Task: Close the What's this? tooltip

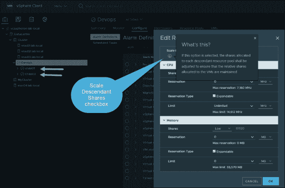Action: tap(255, 38)
